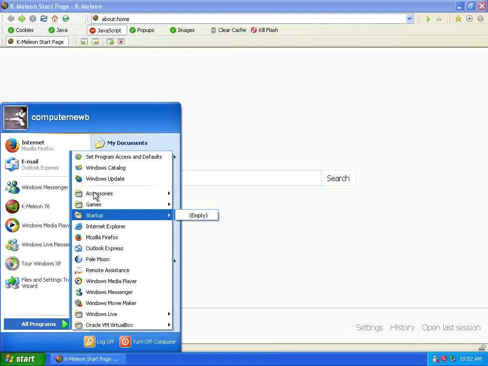488x366 pixels.
Task: Toggle Cookies permission
Action: pos(20,30)
